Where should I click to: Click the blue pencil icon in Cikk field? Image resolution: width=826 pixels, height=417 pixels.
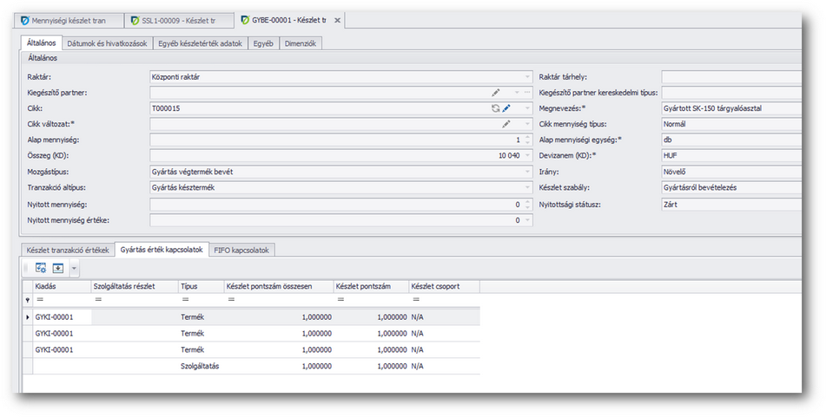(506, 108)
